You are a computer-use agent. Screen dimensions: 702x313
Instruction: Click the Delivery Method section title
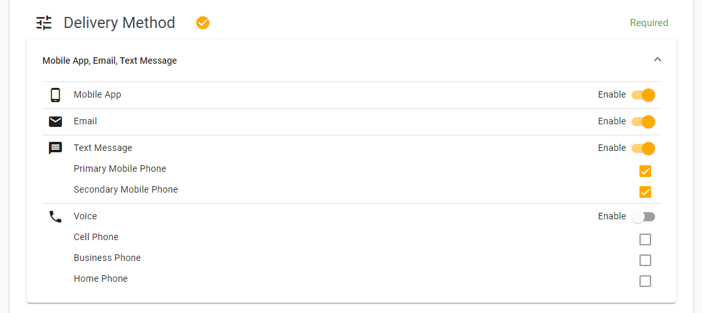(x=119, y=23)
